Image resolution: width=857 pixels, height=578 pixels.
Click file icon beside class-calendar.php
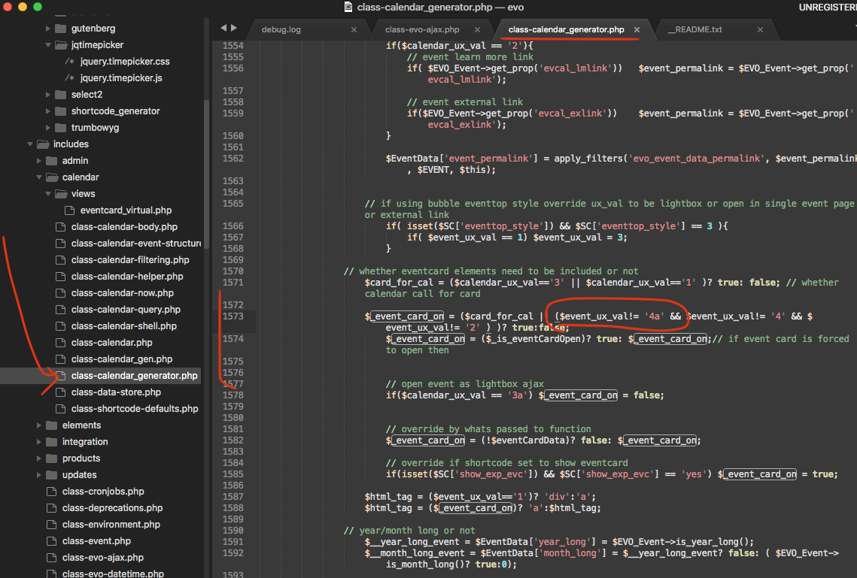[61, 343]
